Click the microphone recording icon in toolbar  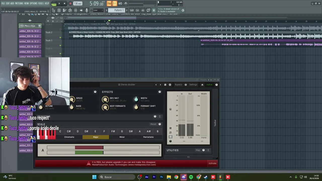[87, 10]
